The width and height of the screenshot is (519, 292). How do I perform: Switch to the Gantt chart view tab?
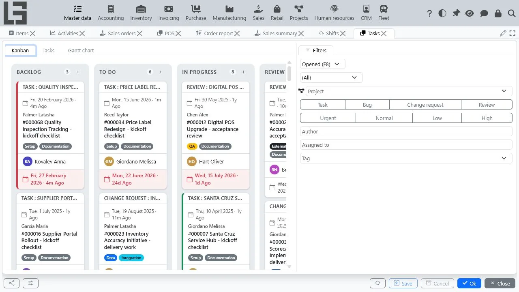81,50
